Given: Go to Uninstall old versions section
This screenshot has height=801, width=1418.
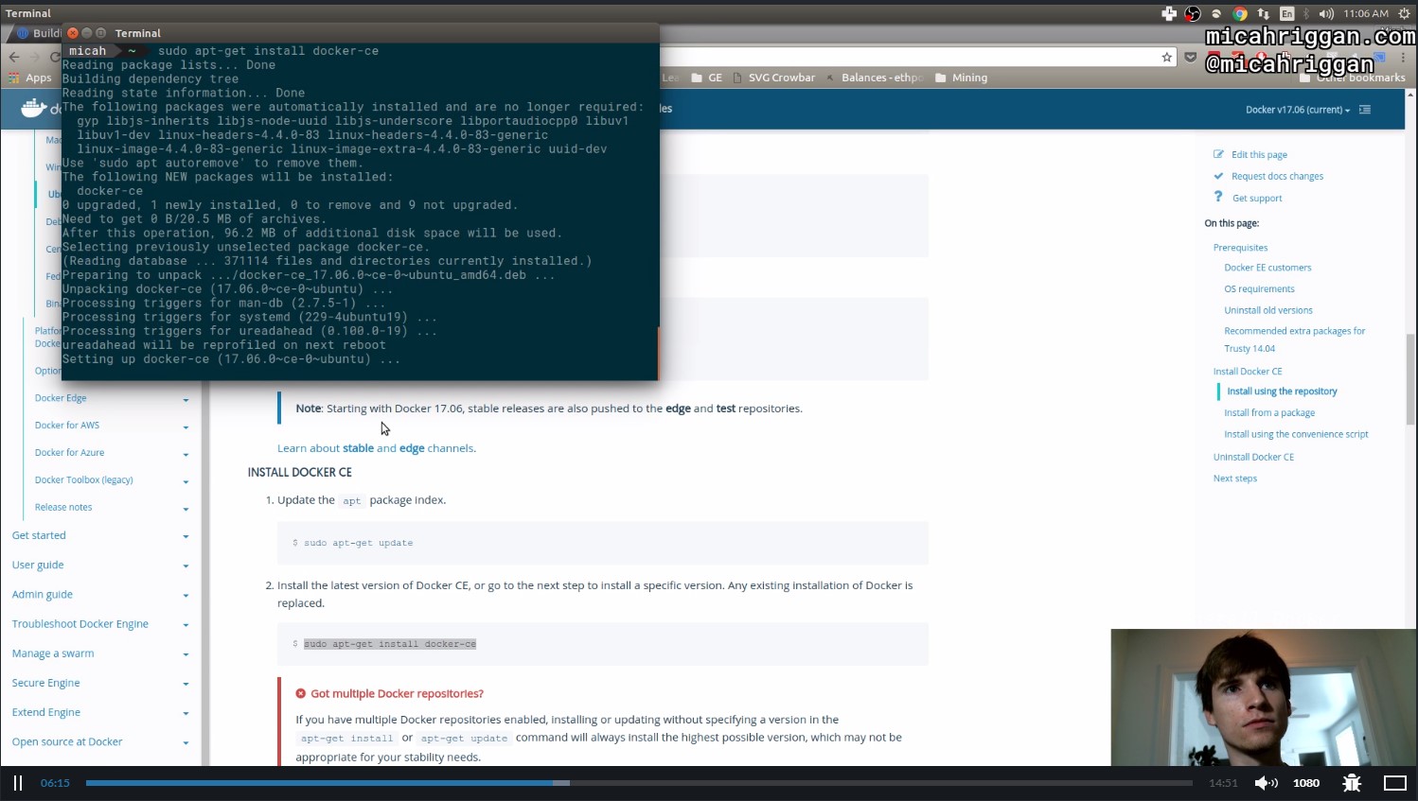Looking at the screenshot, I should click(x=1268, y=310).
